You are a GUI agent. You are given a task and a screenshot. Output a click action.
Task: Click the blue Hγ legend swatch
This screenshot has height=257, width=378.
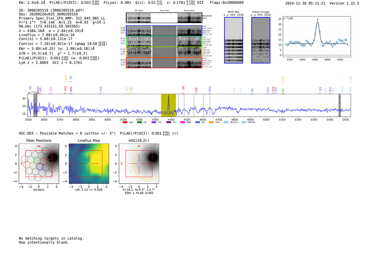coord(198,122)
